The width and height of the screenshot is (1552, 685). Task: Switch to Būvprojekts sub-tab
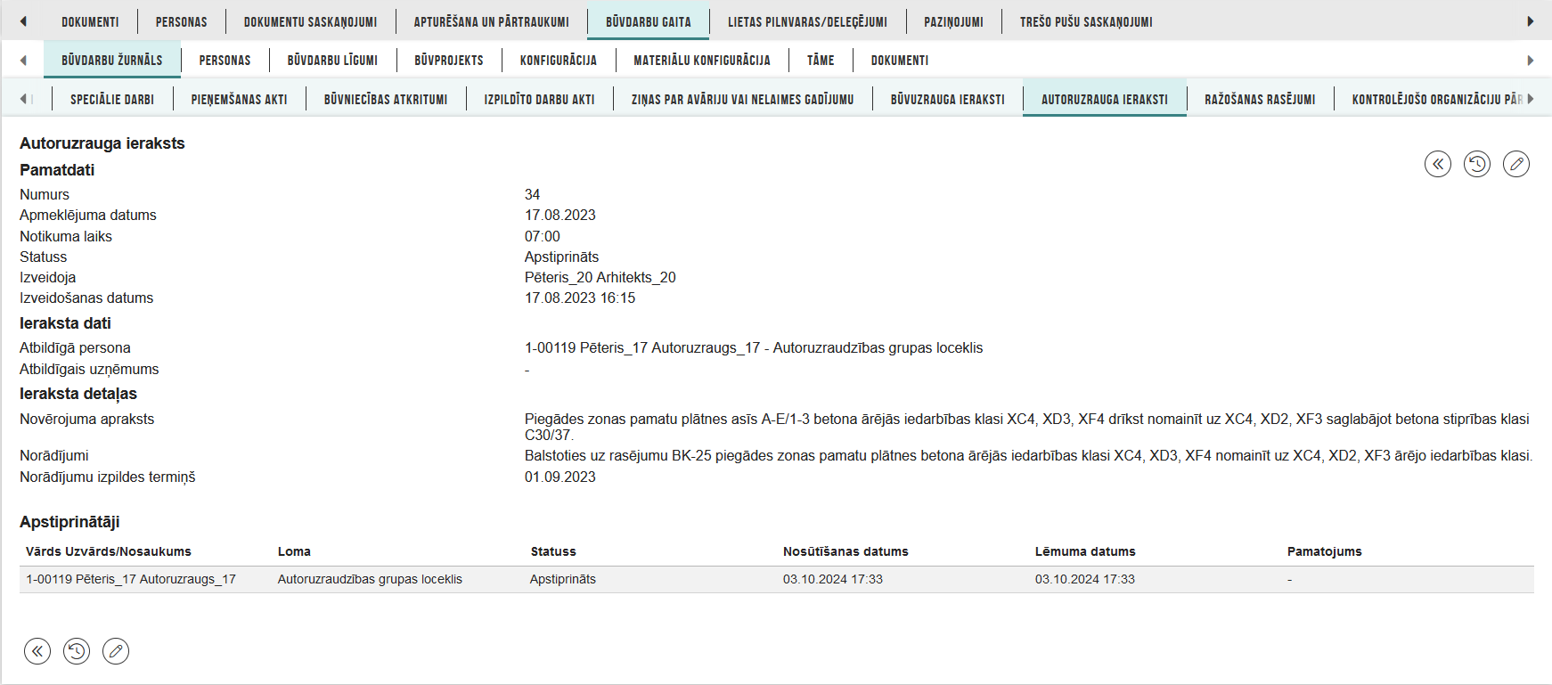click(449, 61)
